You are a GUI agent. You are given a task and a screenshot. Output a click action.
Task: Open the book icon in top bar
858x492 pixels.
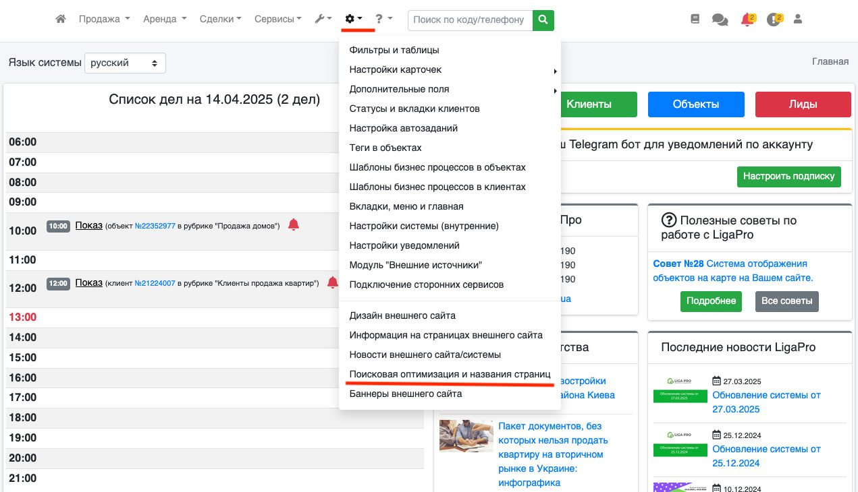click(x=695, y=20)
